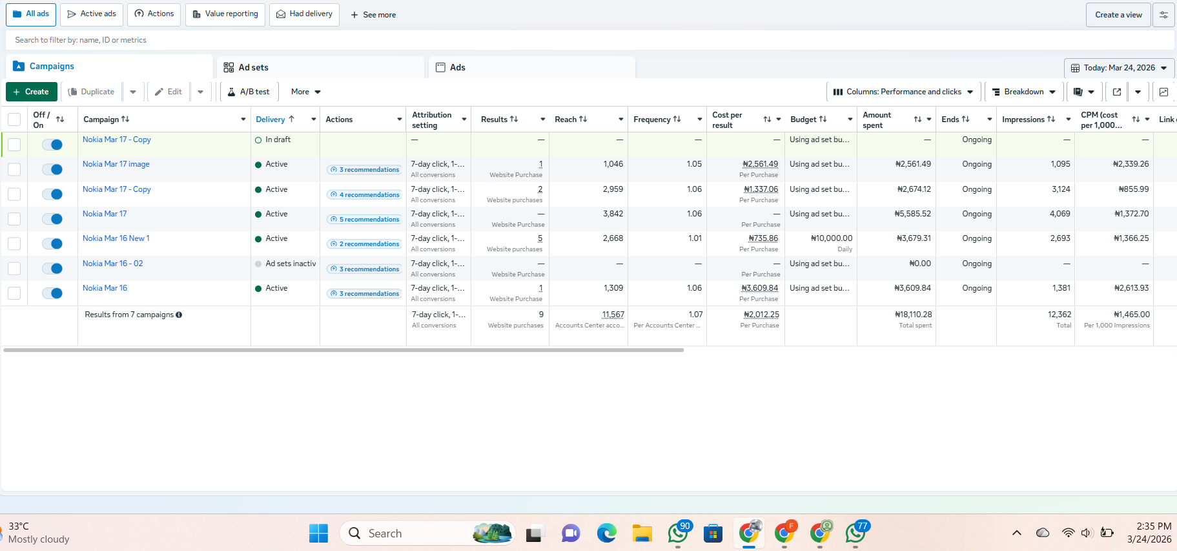Open the charts panel icon in the toolbar
The image size is (1177, 551).
[x=1163, y=92]
